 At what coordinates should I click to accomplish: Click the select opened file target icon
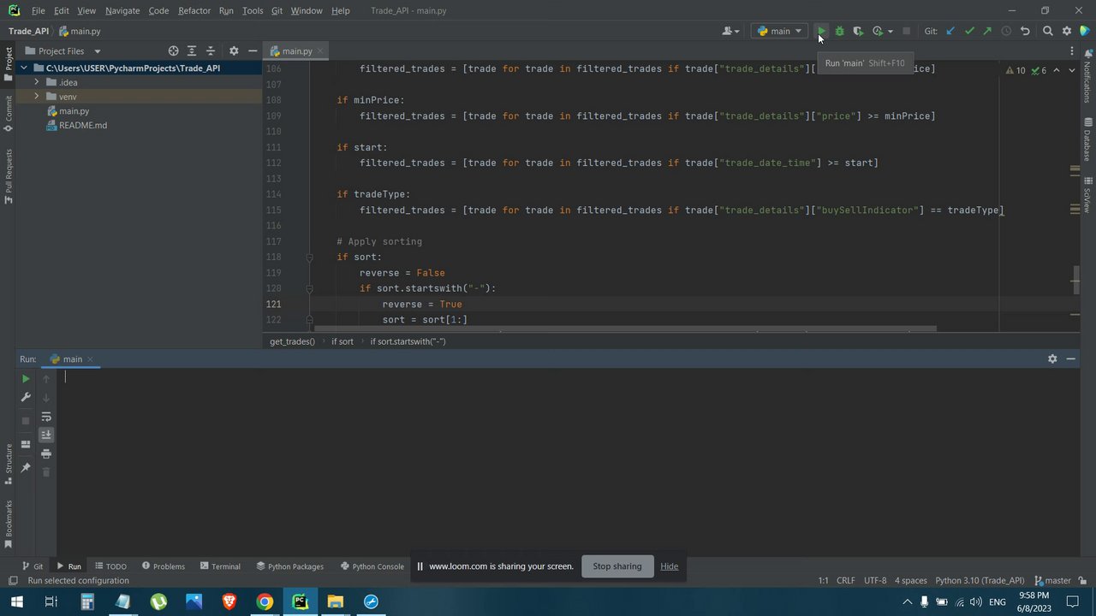point(174,50)
